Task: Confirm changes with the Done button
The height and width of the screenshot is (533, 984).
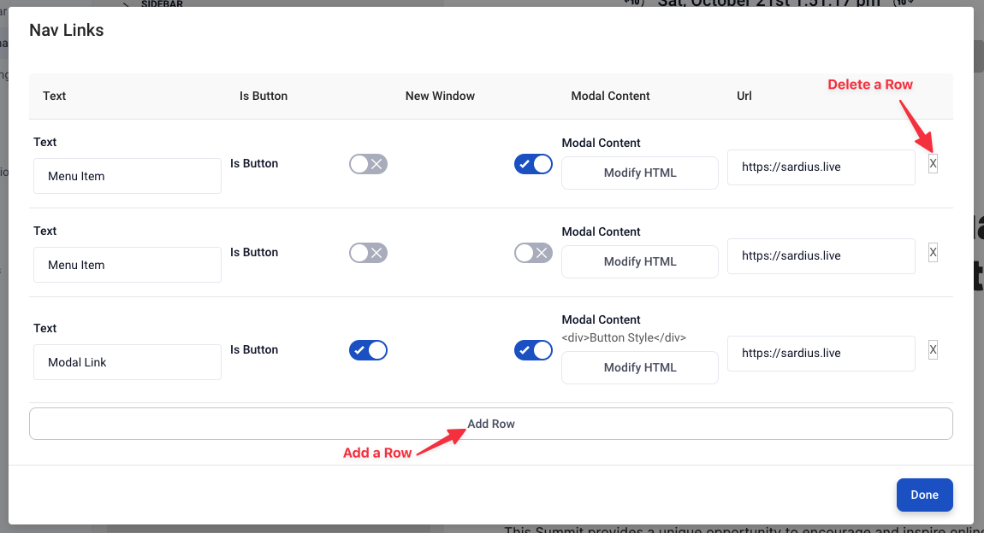Action: [x=924, y=495]
